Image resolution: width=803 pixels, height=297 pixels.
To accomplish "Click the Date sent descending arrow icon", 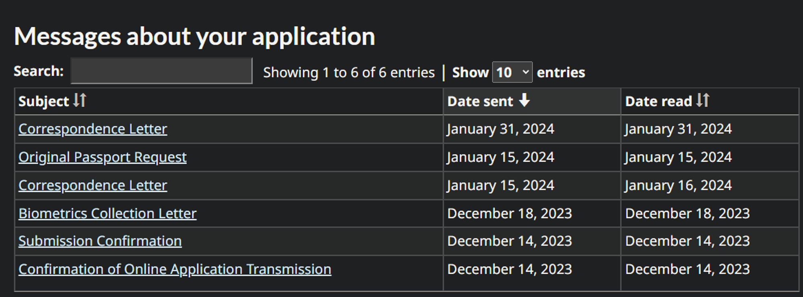I will click(x=524, y=100).
